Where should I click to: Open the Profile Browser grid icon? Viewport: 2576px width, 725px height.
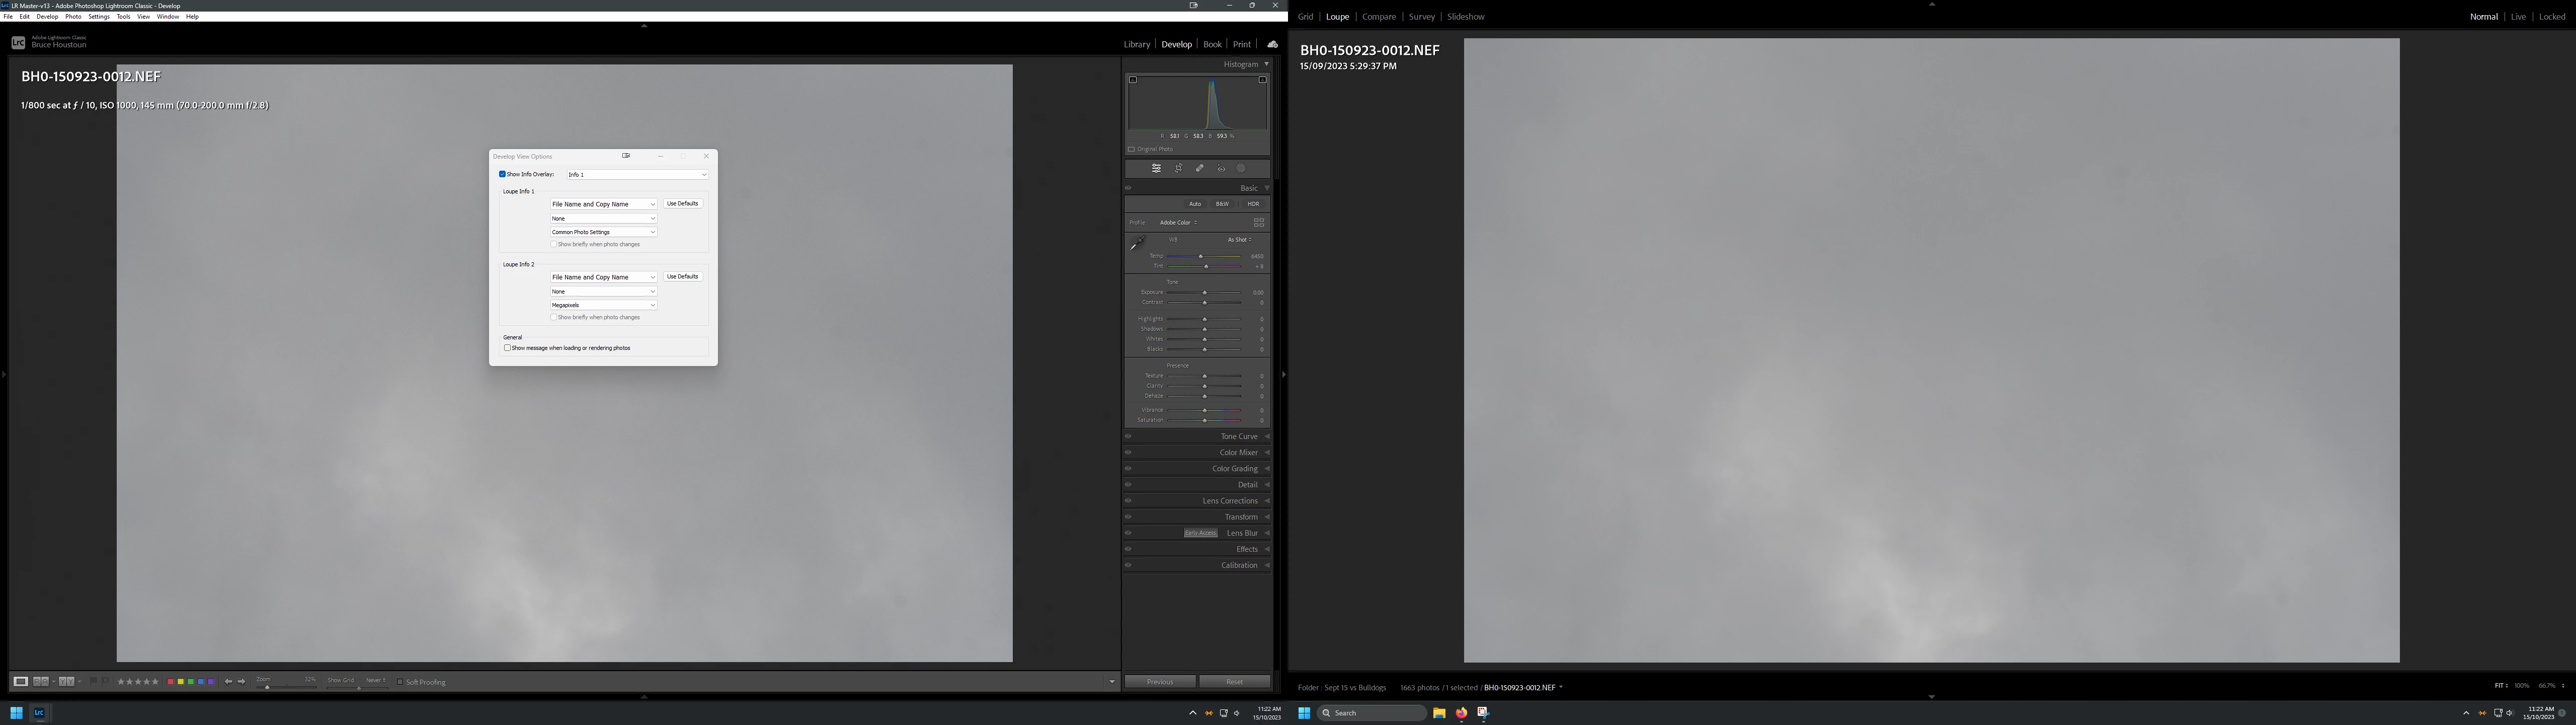click(x=1258, y=223)
